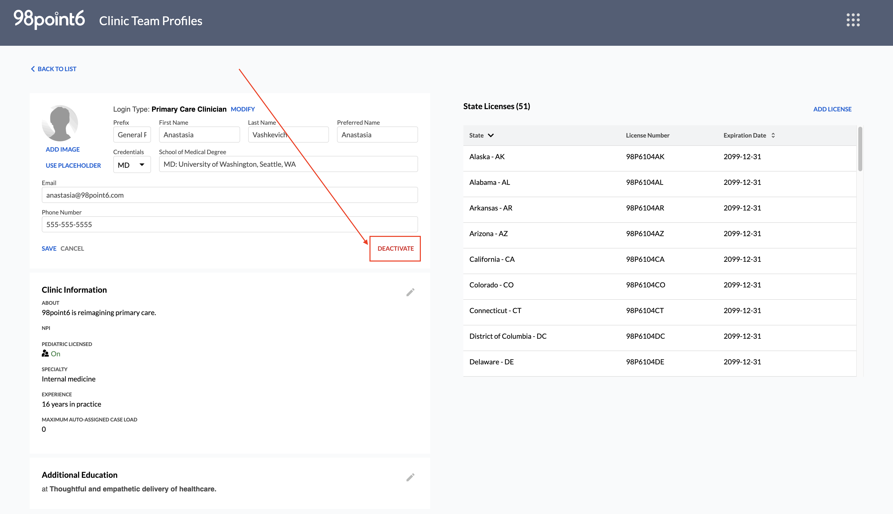Viewport: 893px width, 514px height.
Task: Deactivate this clinician profile
Action: coord(395,248)
